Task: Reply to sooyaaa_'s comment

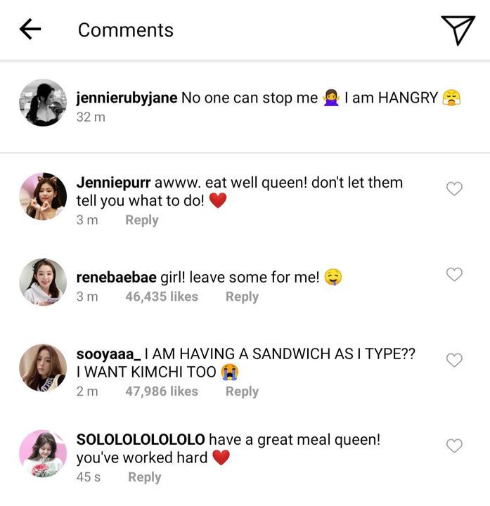Action: [242, 391]
